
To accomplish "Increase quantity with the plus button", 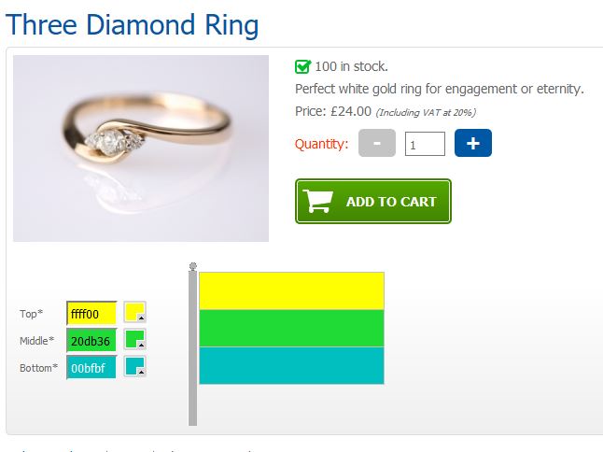I will pyautogui.click(x=472, y=144).
